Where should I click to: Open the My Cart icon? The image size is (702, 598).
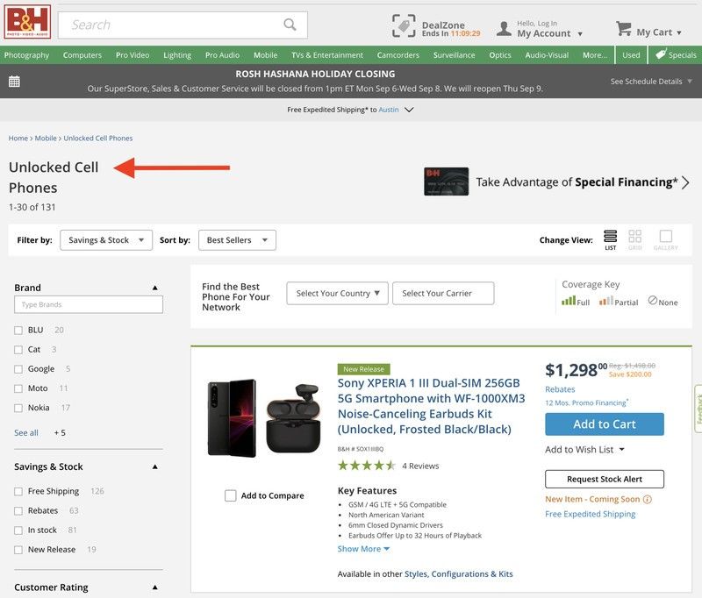(624, 29)
